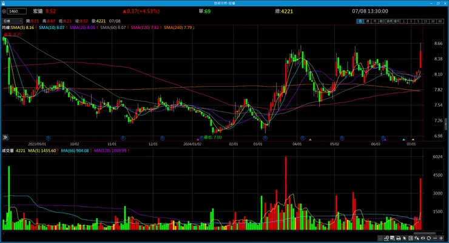Expand the side panel with double-chevron
The height and width of the screenshot is (243, 449).
tap(5, 138)
